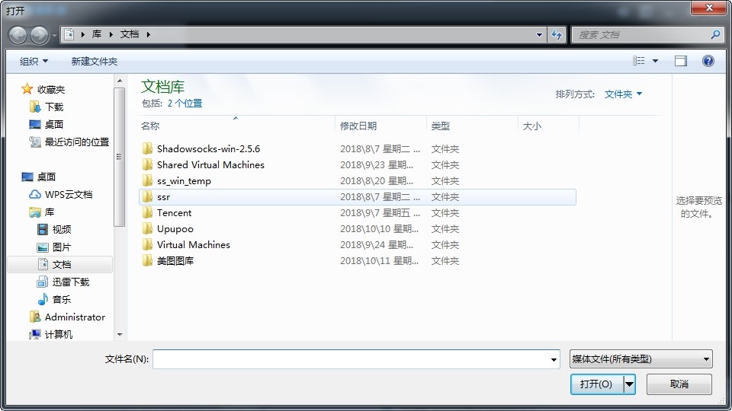Click the 库 breadcrumb in address bar
Image resolution: width=732 pixels, height=411 pixels.
97,34
